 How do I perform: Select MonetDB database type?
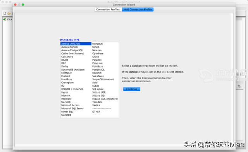point(66,115)
